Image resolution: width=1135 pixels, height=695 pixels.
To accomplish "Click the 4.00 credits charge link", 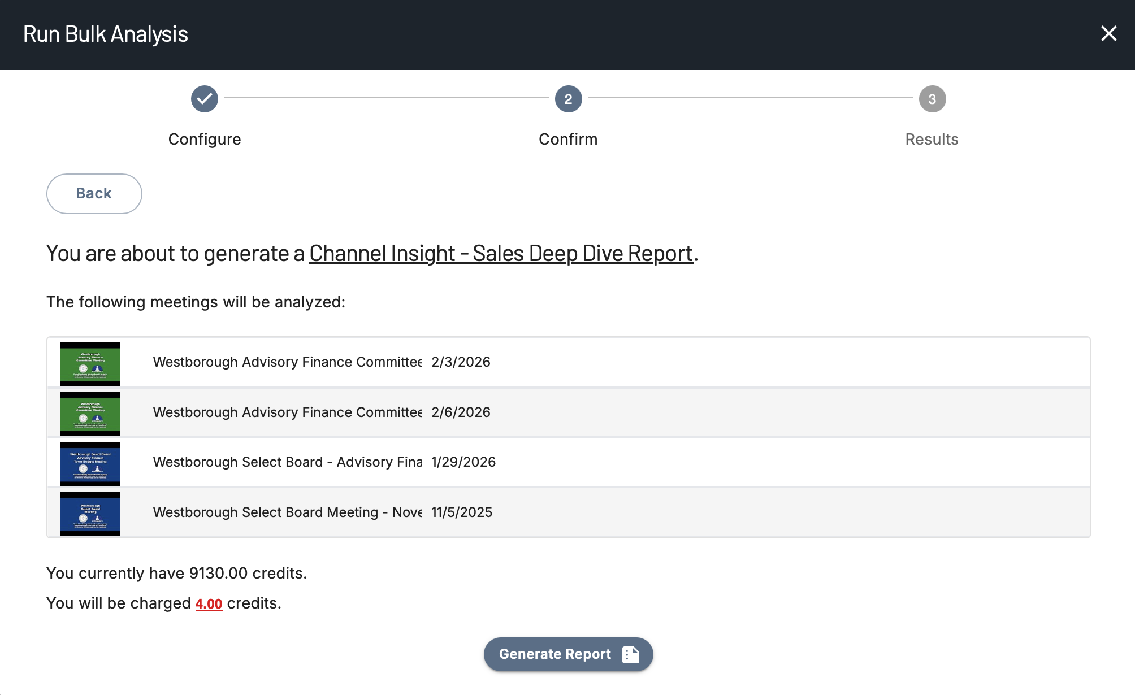I will 209,603.
